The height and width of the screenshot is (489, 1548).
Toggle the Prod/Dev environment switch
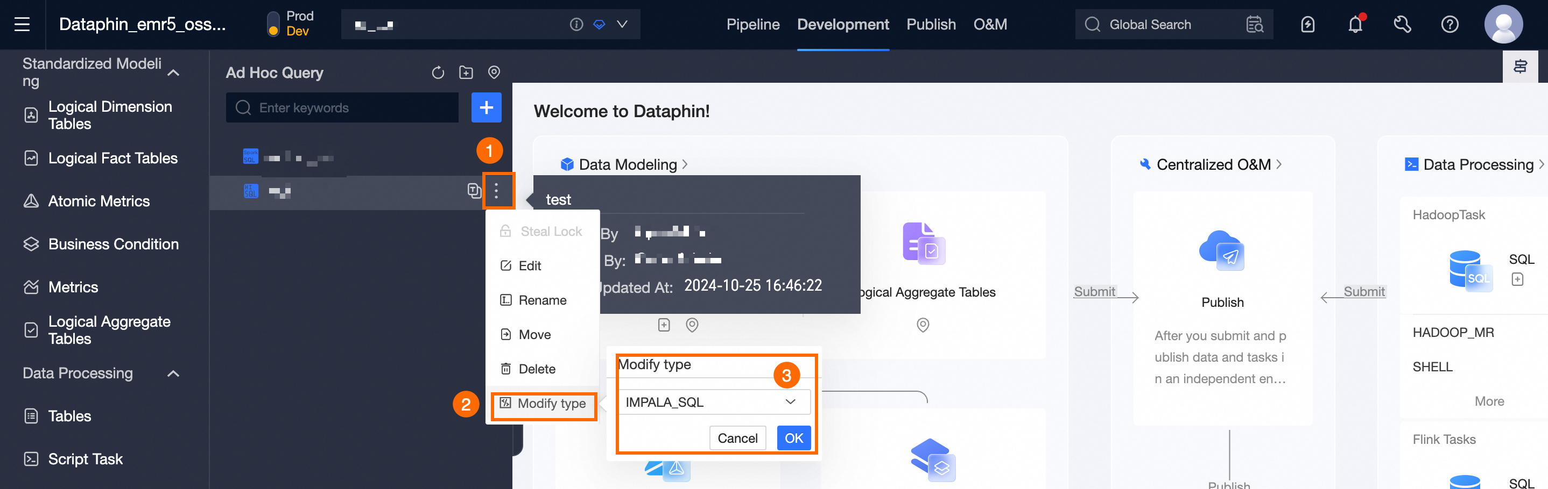(x=273, y=24)
